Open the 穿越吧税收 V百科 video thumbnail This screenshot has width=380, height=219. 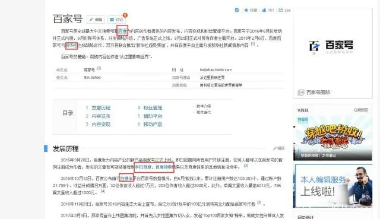(x=332, y=138)
